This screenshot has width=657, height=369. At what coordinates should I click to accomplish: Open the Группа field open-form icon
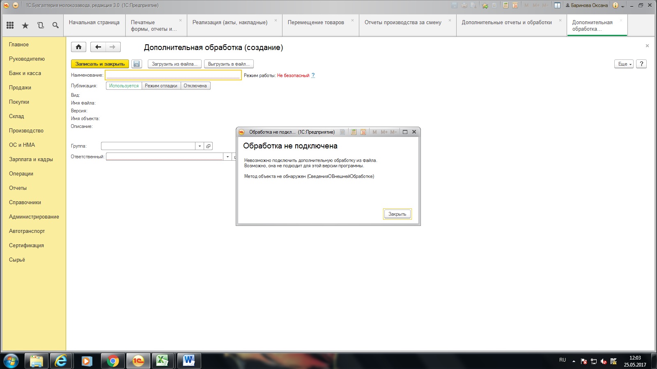click(x=208, y=146)
